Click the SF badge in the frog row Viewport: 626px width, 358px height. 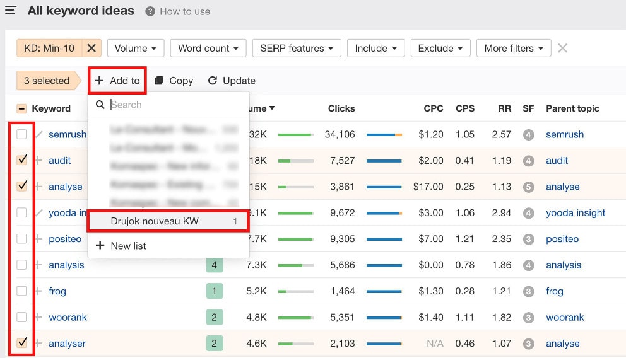click(528, 291)
